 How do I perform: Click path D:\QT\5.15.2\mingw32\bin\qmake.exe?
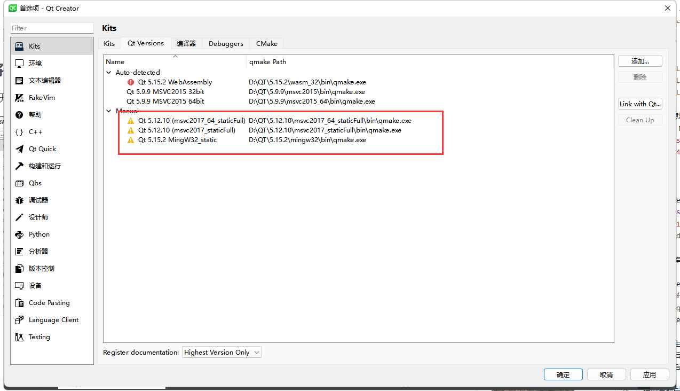pyautogui.click(x=307, y=140)
